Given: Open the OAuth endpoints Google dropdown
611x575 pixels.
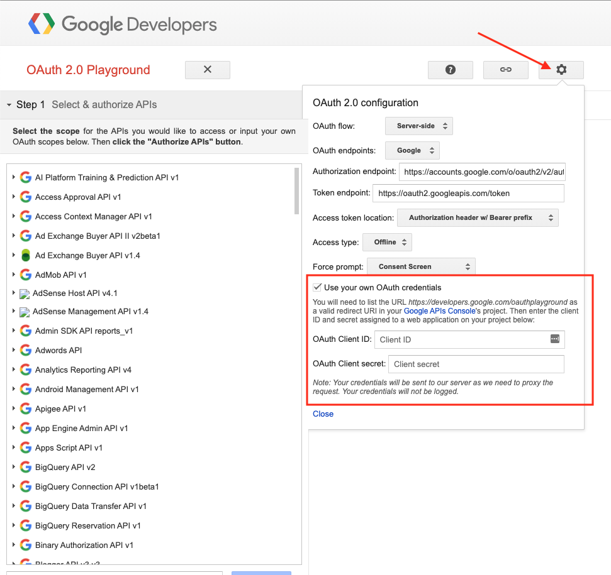Looking at the screenshot, I should click(x=412, y=151).
